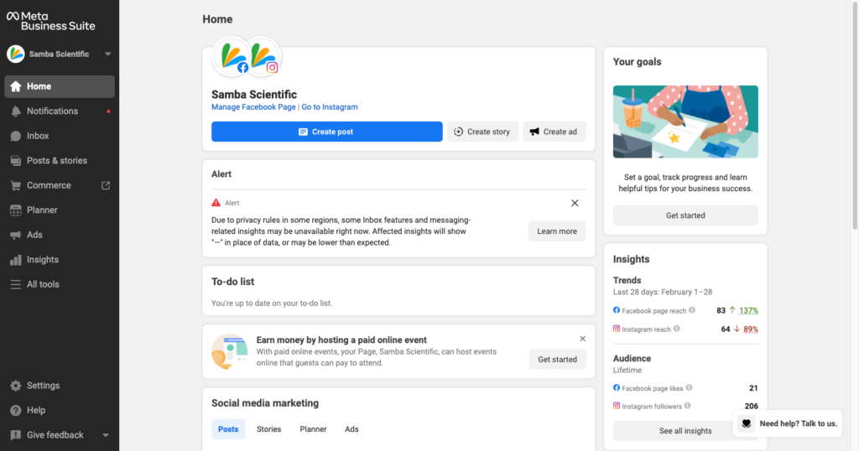Click the Facebook page reach info icon

(x=692, y=310)
